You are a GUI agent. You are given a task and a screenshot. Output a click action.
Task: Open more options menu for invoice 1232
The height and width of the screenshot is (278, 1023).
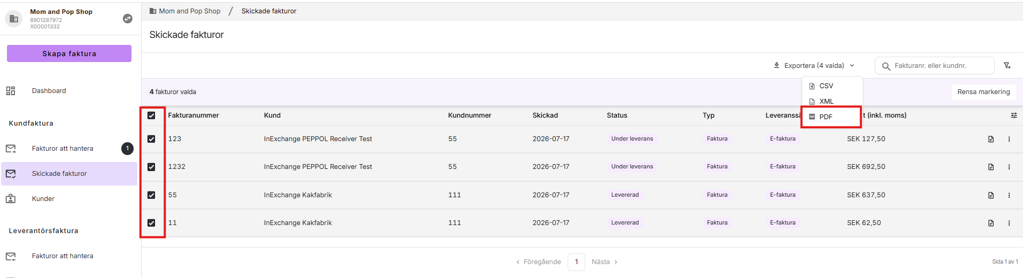1009,167
